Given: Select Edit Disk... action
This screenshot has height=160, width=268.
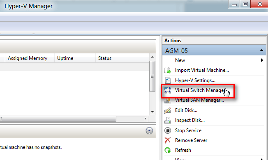Looking at the screenshot, I should coord(186,110).
